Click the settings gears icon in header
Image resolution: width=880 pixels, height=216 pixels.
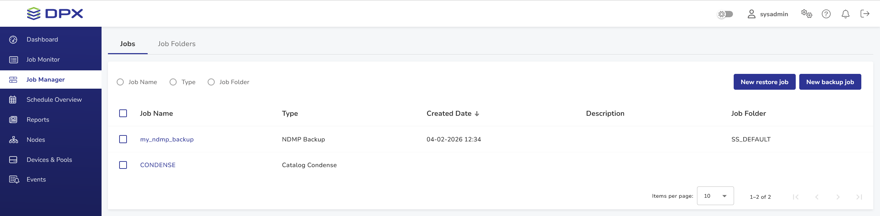pyautogui.click(x=806, y=14)
